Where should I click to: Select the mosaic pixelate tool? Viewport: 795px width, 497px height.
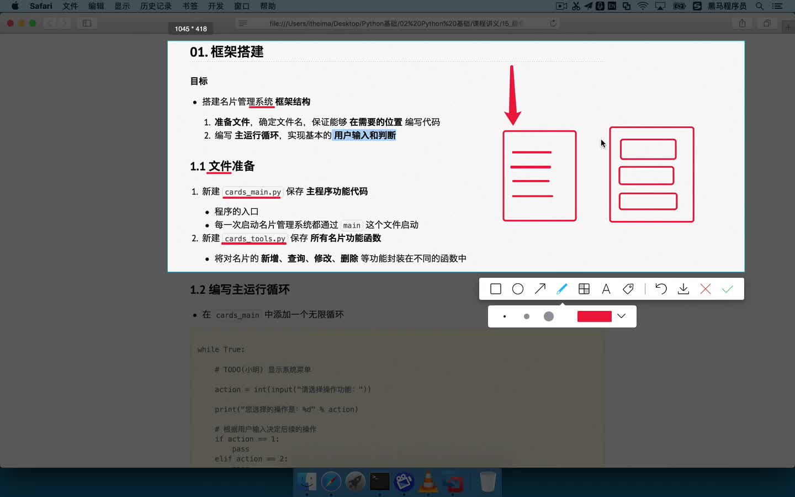[x=584, y=288]
